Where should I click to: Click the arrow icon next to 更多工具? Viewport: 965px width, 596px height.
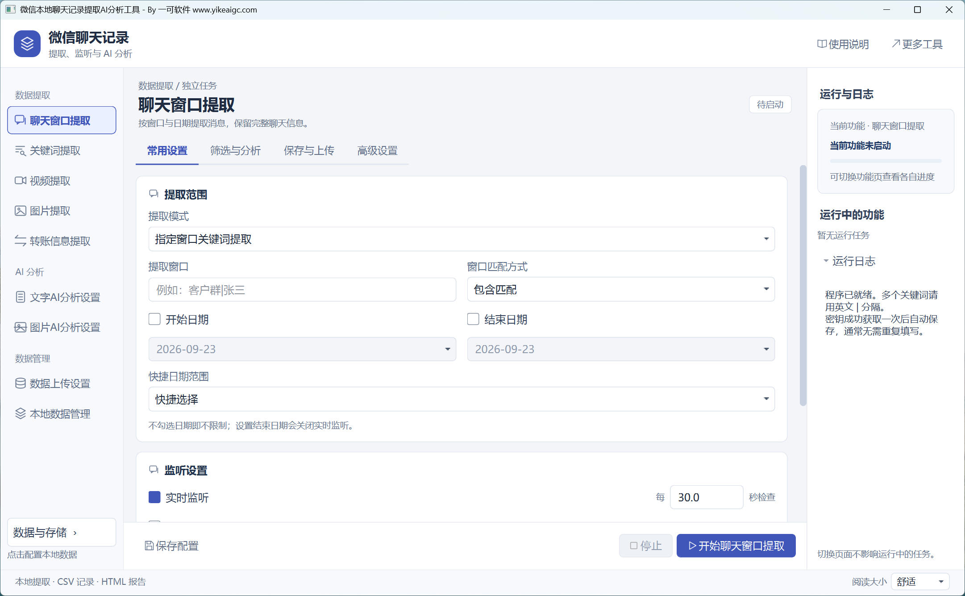895,43
